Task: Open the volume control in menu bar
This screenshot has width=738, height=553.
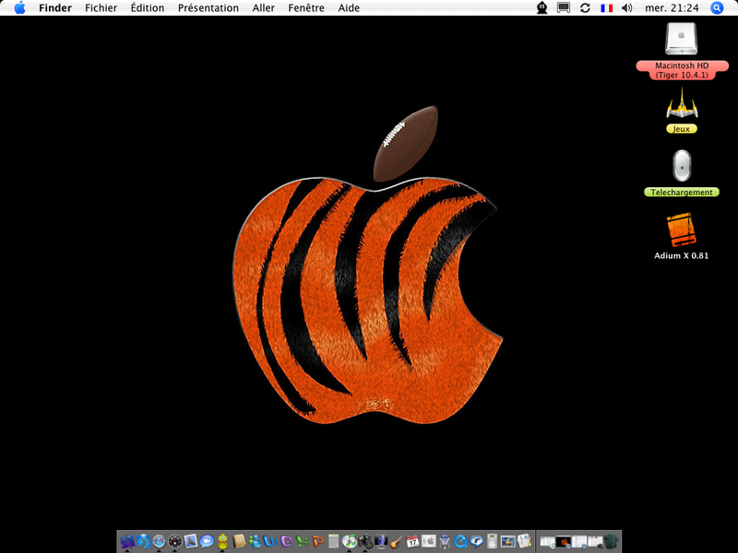Action: click(627, 8)
